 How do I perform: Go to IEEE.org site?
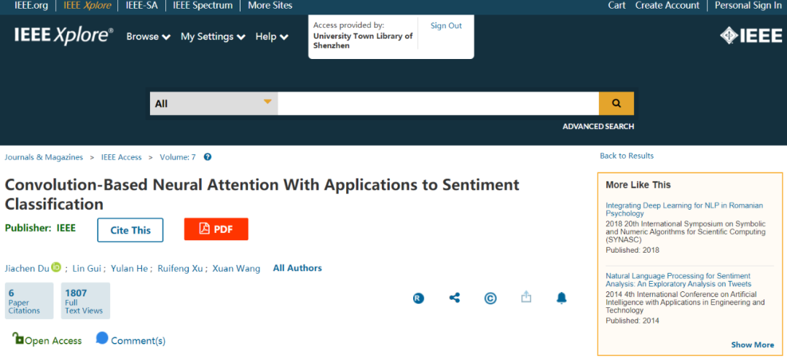tap(31, 6)
